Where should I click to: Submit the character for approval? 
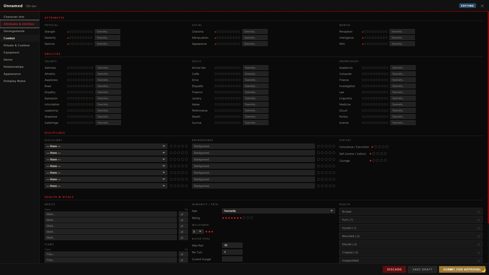coord(462,269)
